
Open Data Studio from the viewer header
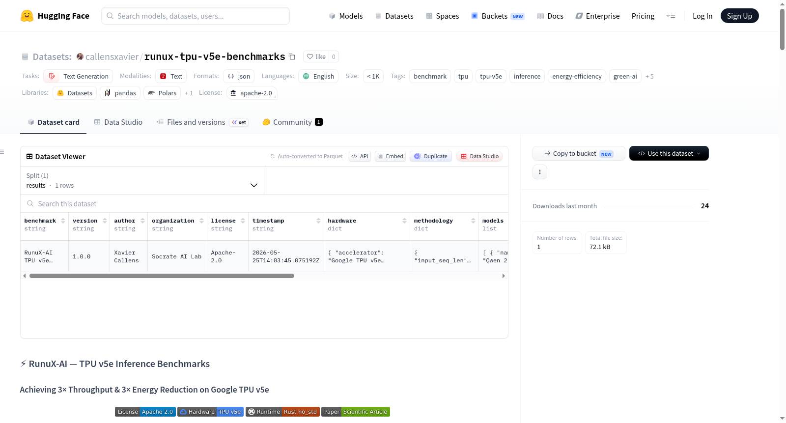(x=479, y=156)
